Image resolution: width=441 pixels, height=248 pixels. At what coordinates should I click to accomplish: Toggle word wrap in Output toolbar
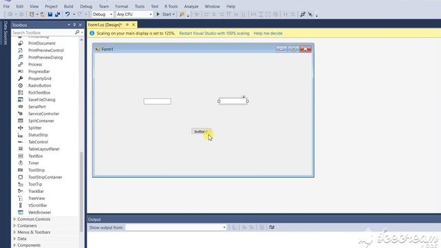pyautogui.click(x=271, y=227)
